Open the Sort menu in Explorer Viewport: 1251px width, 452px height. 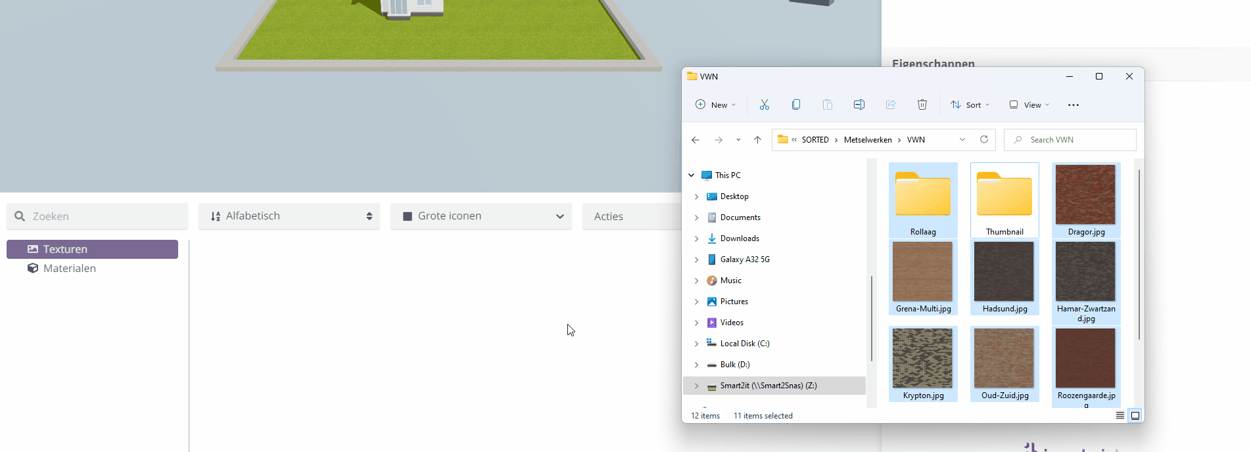[x=970, y=105]
